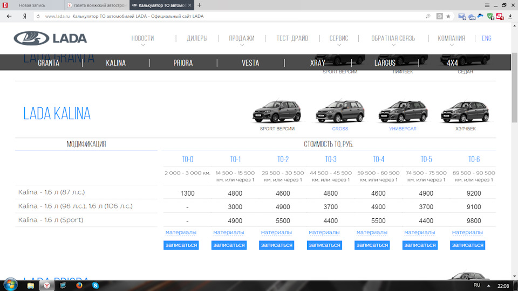Open Yandex home via Я icon
Image resolution: width=518 pixels, height=291 pixels.
click(24, 16)
